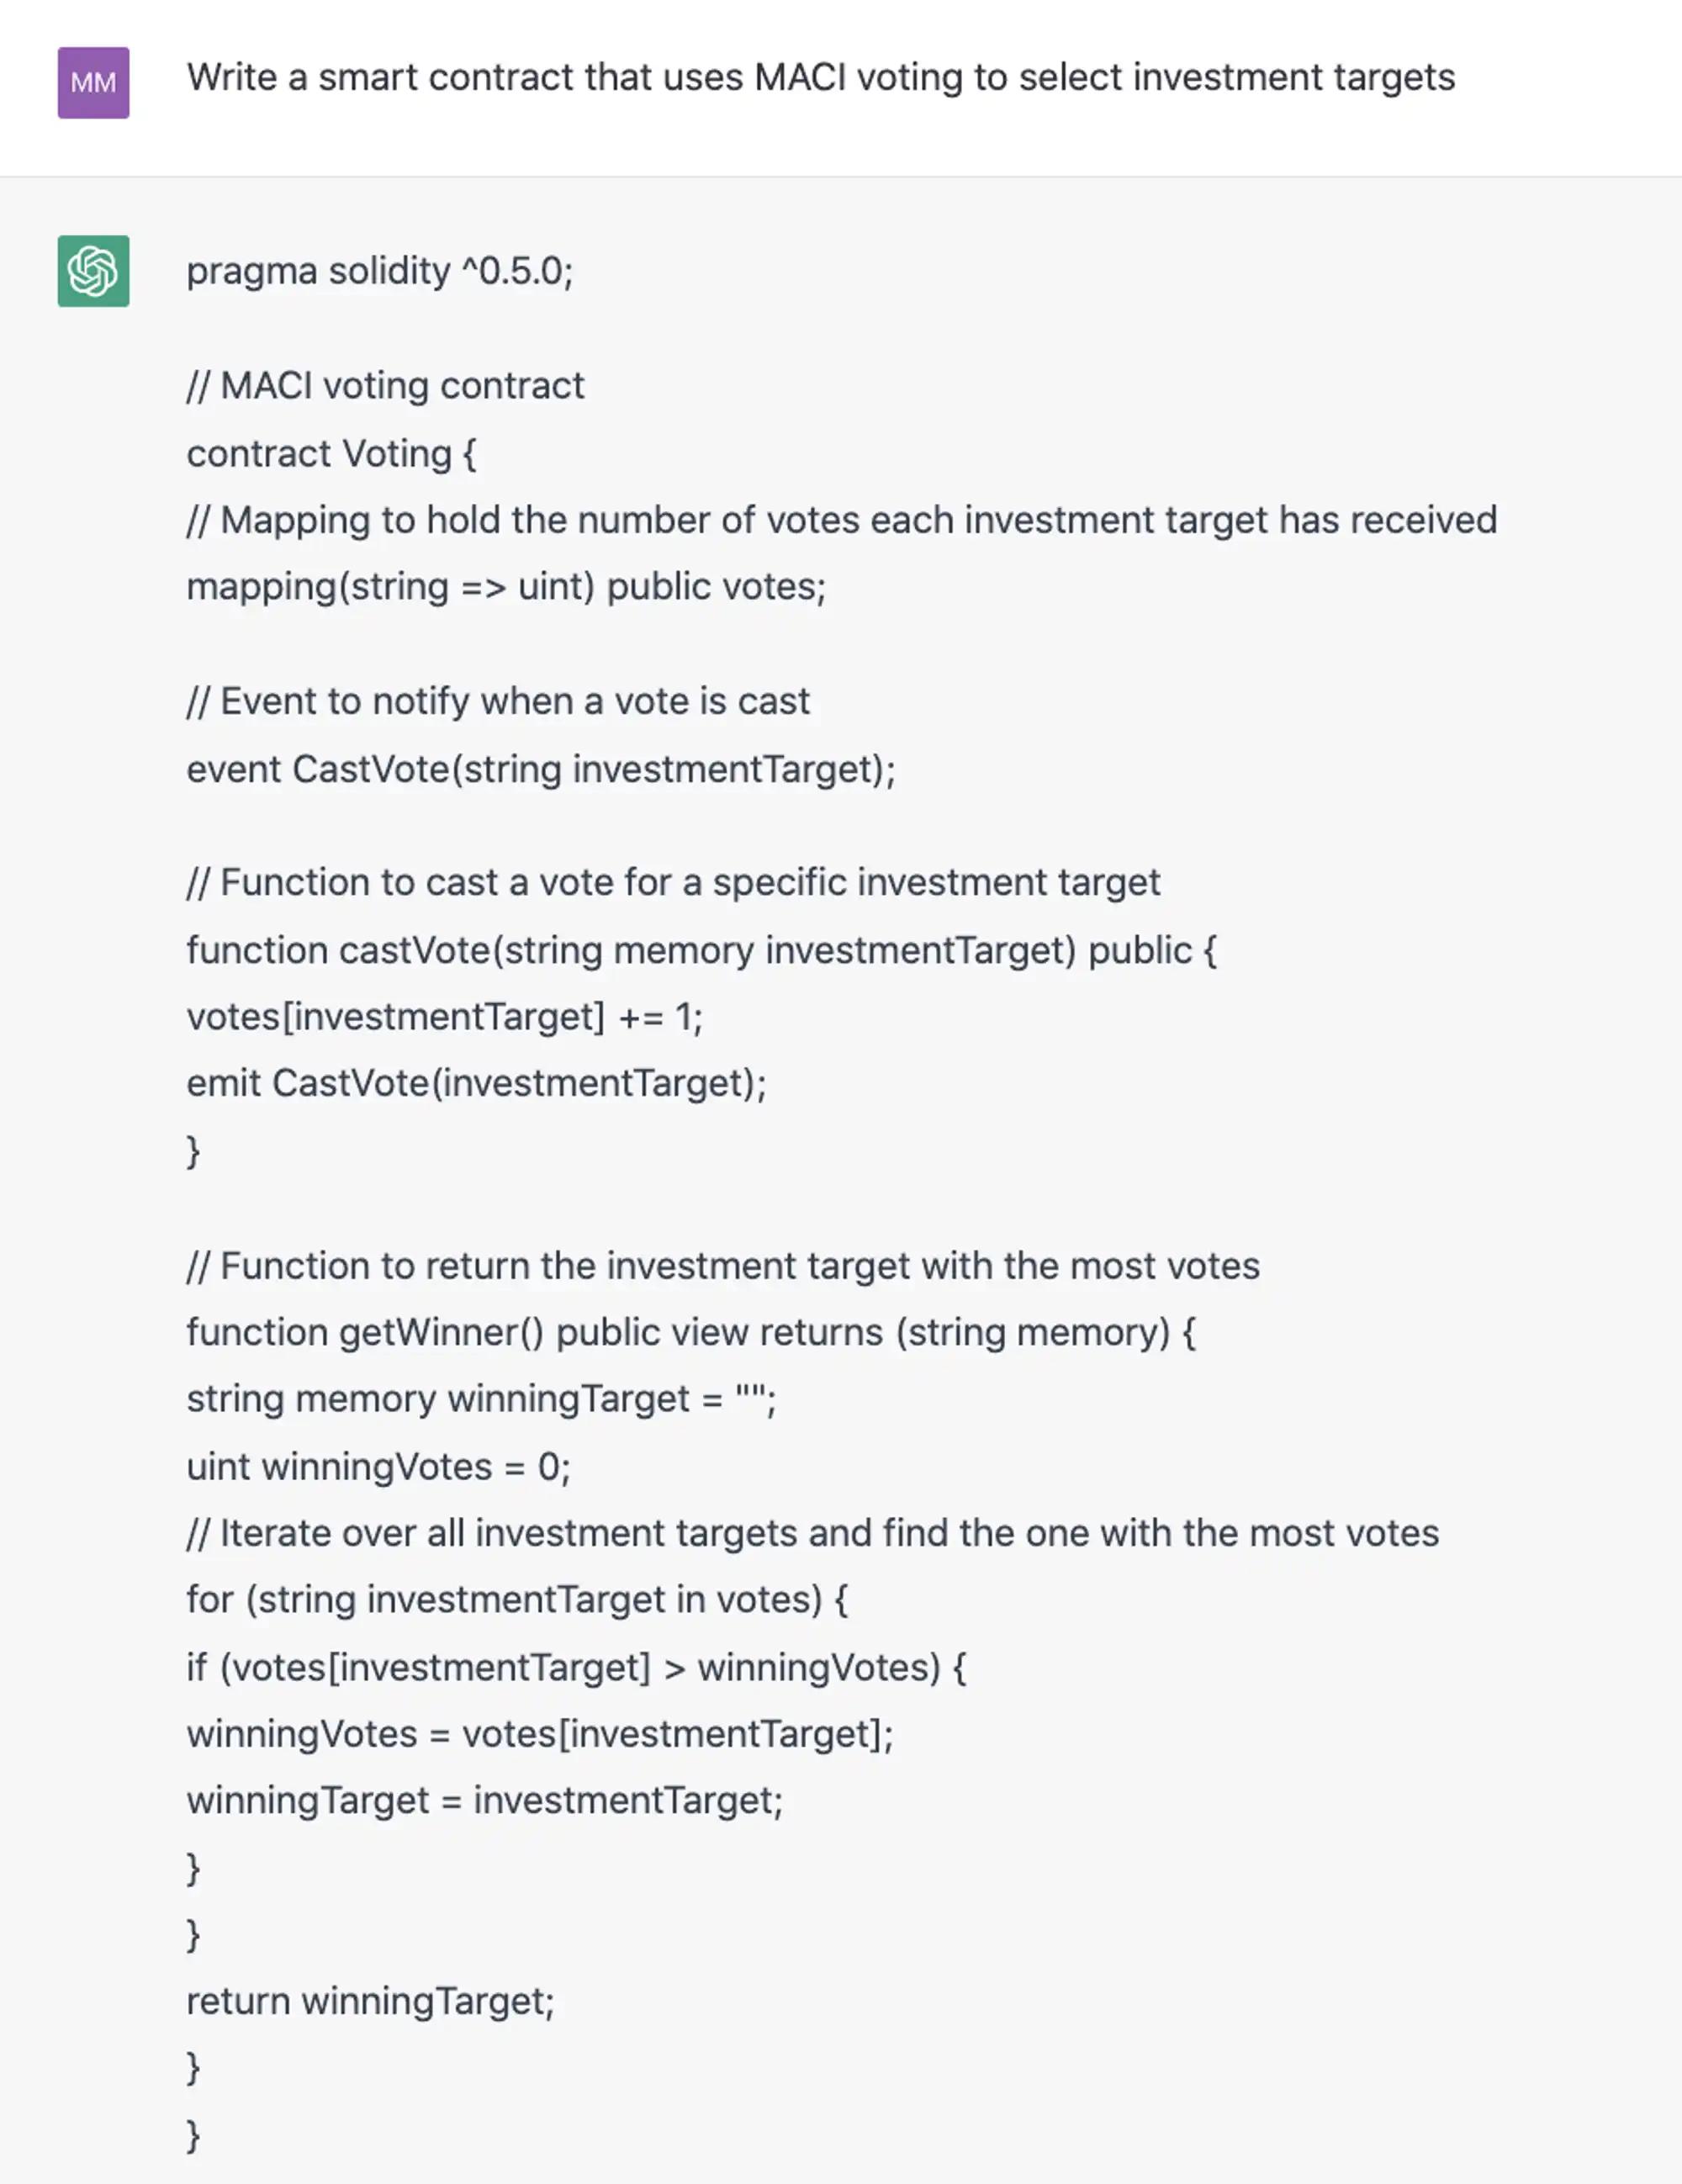Click the 'contract Voting {' line
Screen dimensions: 1682x2184
tap(331, 454)
